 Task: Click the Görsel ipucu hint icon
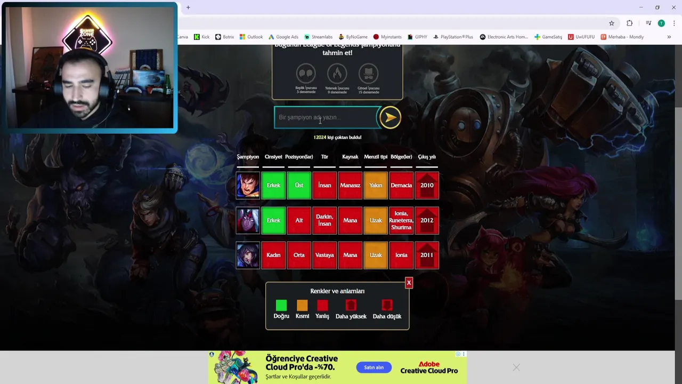pos(368,73)
